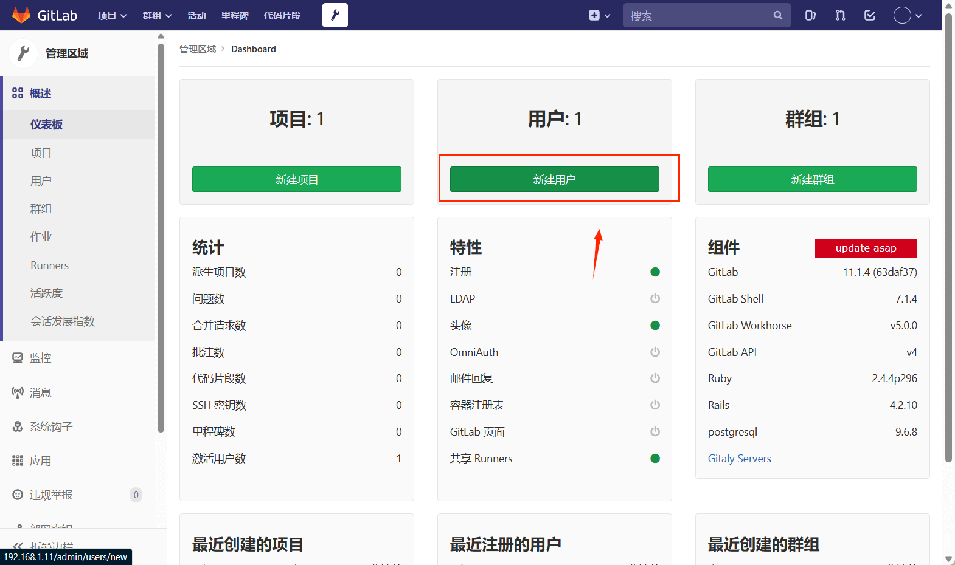Click the 监控 monitor icon
Screen dimensions: 955x565
click(x=18, y=358)
